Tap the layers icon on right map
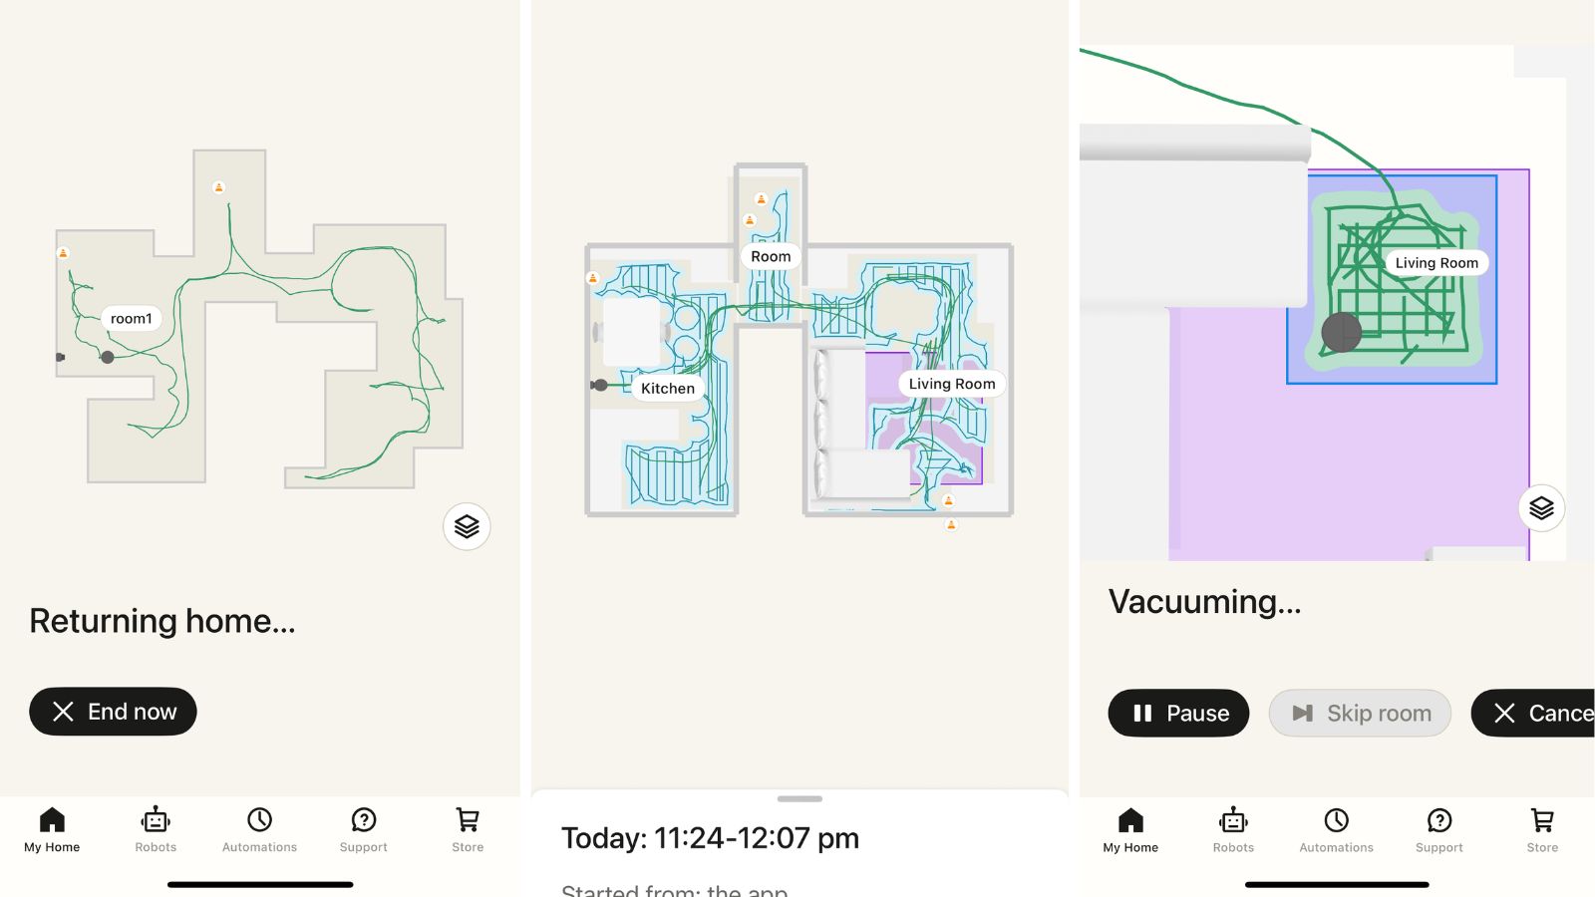This screenshot has width=1595, height=897. [x=1541, y=508]
